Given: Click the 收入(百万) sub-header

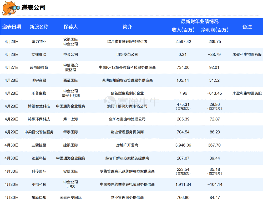Looking at the screenshot, I should click(x=183, y=30).
